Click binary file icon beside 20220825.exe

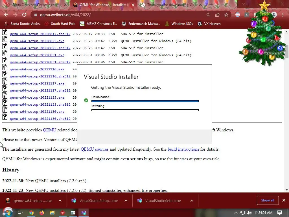point(5,39)
